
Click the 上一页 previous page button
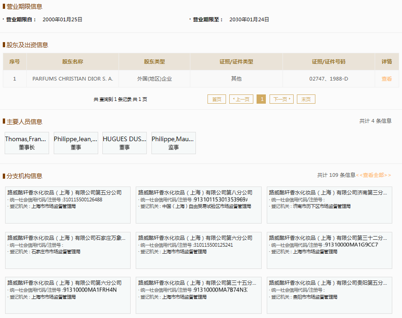241,99
